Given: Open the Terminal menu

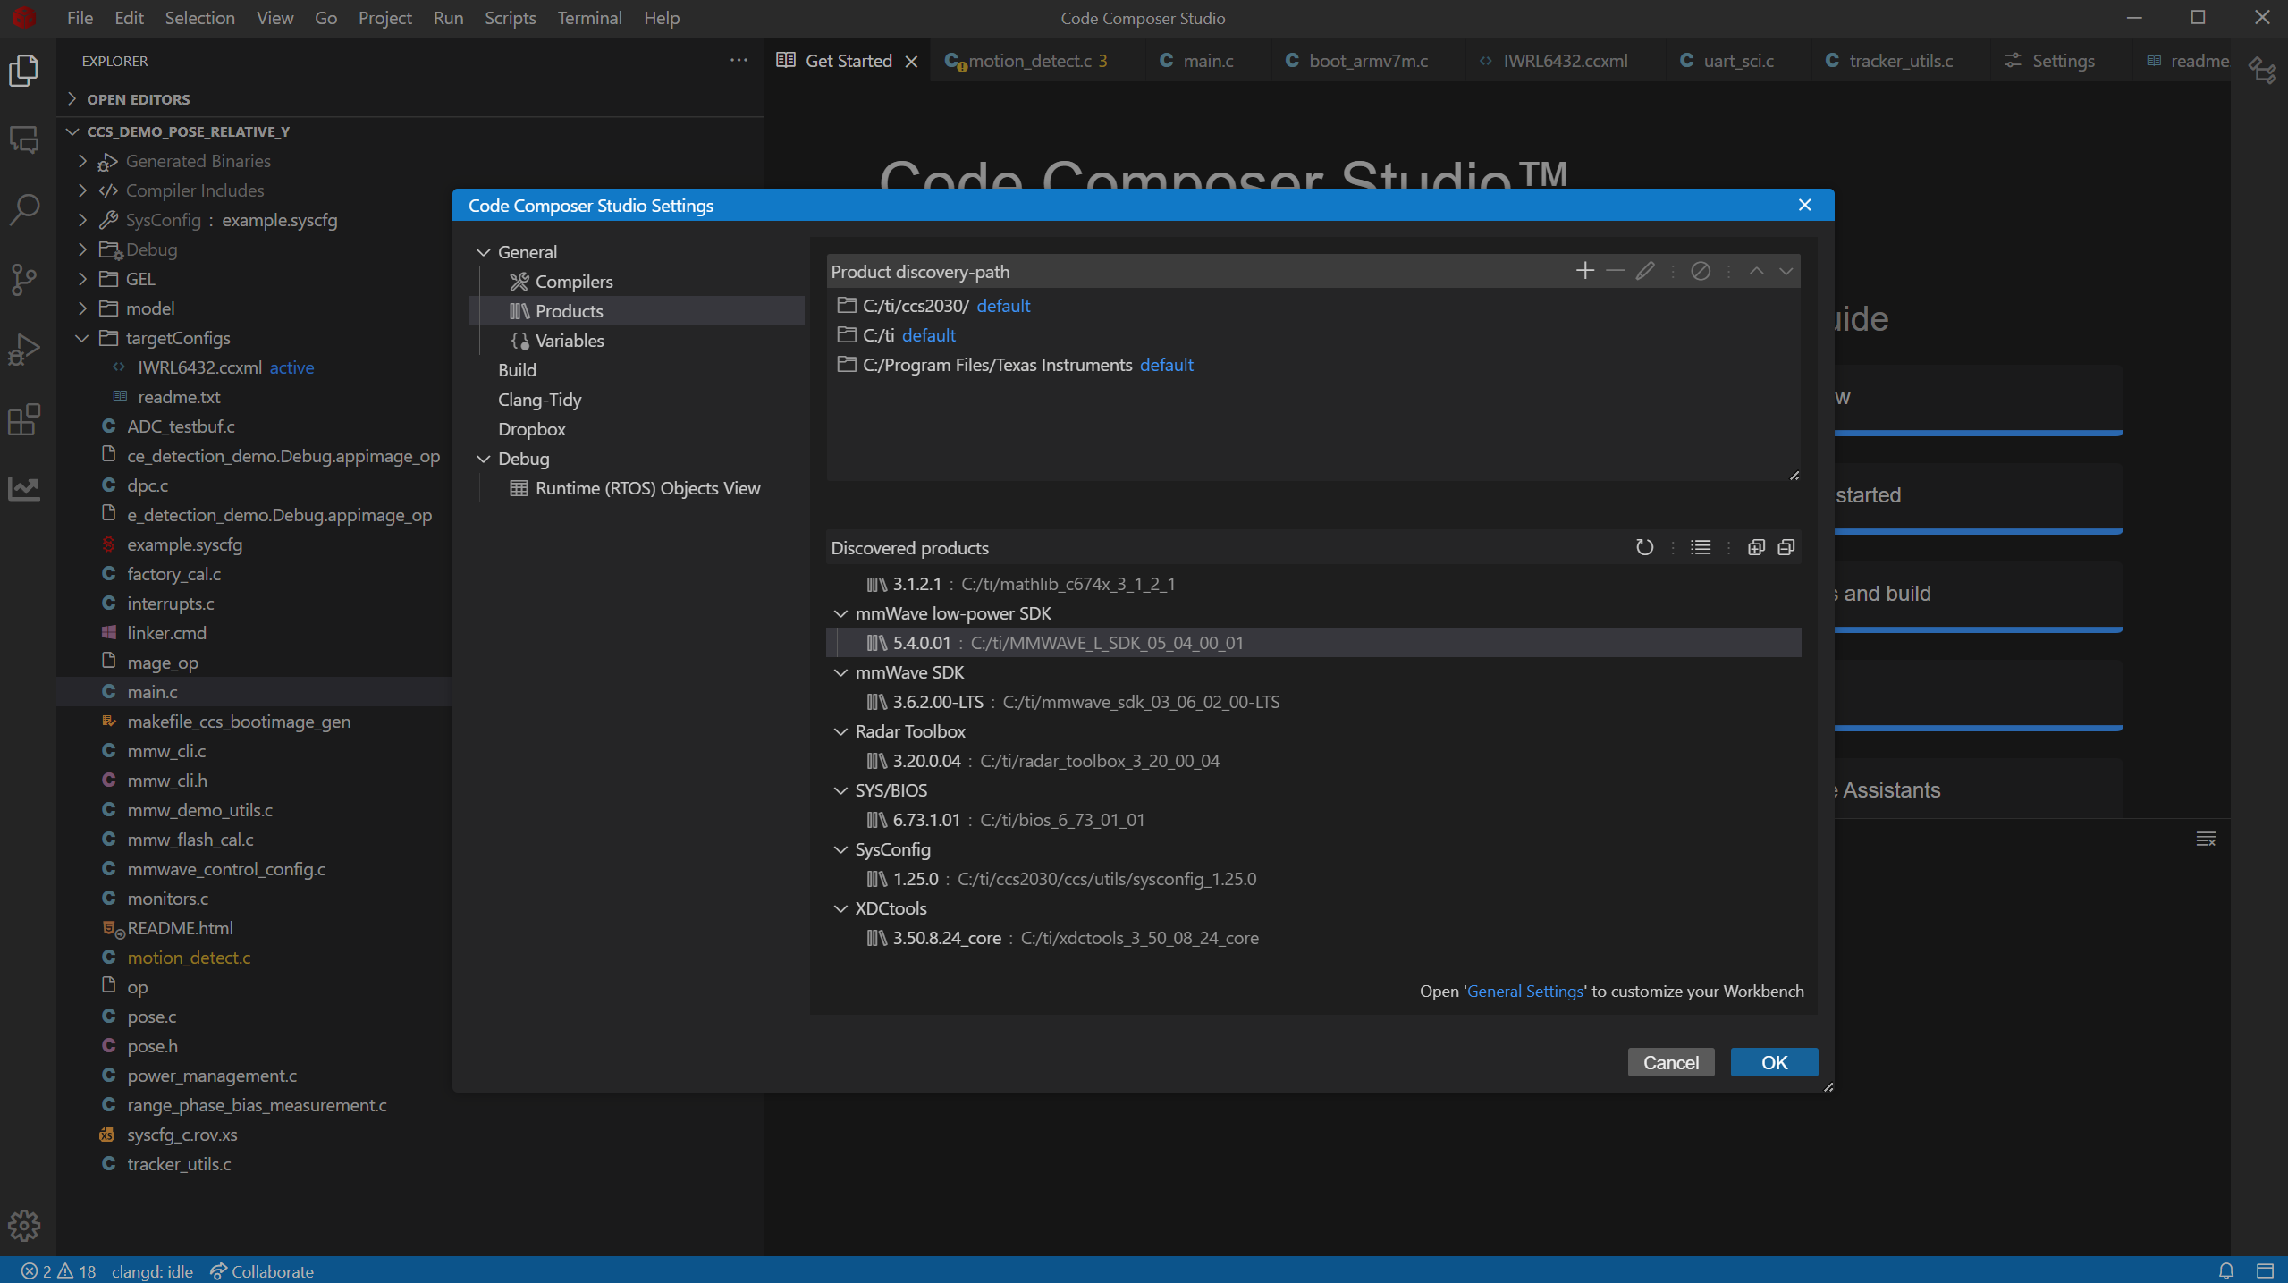Looking at the screenshot, I should click(589, 18).
